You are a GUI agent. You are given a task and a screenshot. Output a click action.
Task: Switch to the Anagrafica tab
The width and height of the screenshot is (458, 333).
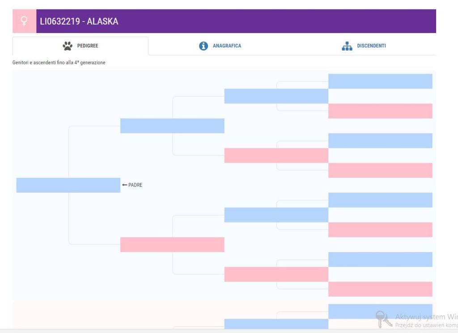tap(220, 46)
